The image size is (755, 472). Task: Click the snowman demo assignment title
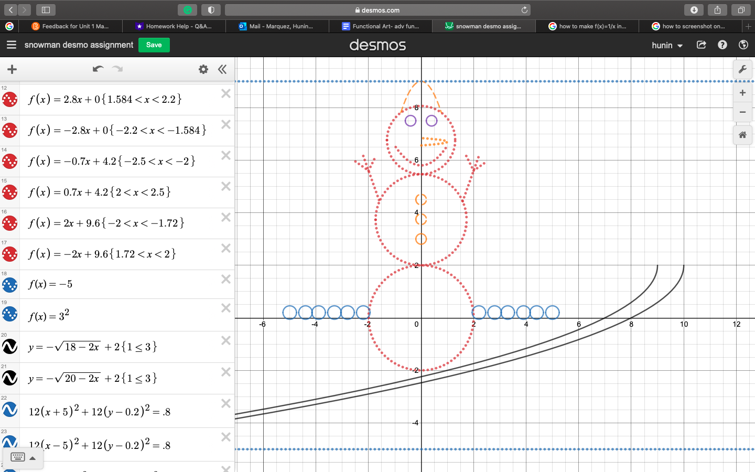79,45
